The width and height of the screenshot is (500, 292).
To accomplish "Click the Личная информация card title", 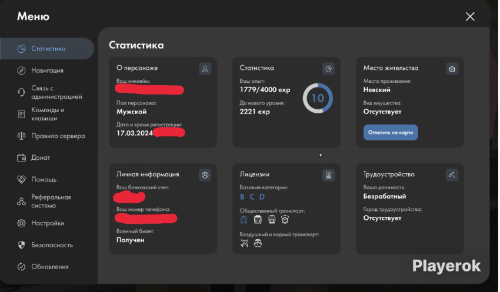I will [148, 174].
